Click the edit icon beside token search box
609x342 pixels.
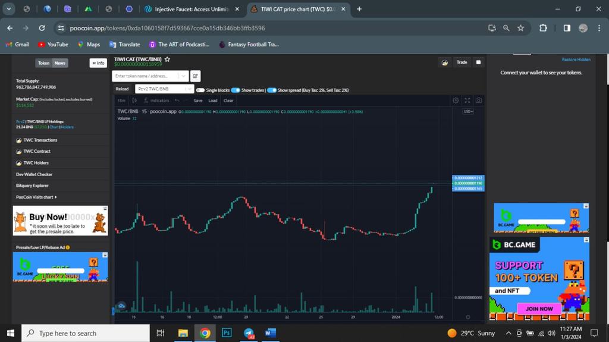(x=195, y=76)
